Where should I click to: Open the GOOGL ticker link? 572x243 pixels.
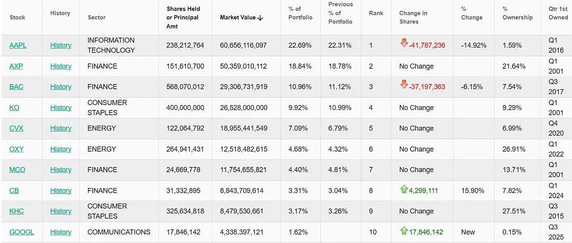(22, 232)
